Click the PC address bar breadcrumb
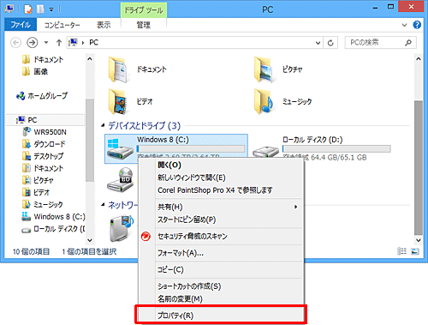The image size is (428, 325). pos(93,43)
